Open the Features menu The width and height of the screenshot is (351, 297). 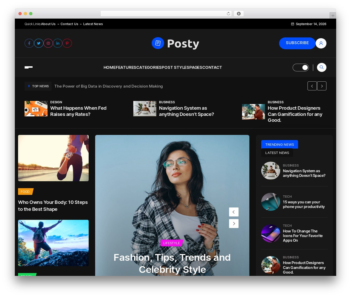(126, 67)
